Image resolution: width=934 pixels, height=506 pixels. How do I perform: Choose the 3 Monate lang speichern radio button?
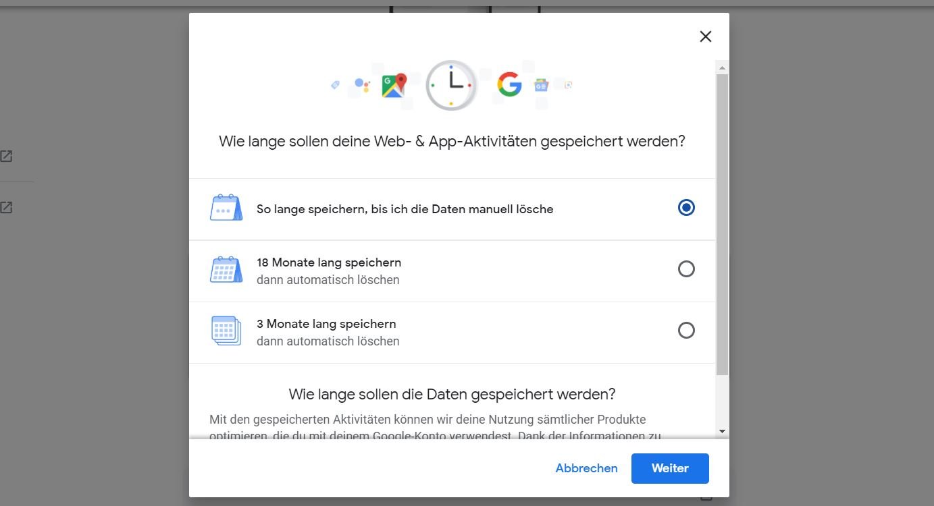pyautogui.click(x=686, y=331)
